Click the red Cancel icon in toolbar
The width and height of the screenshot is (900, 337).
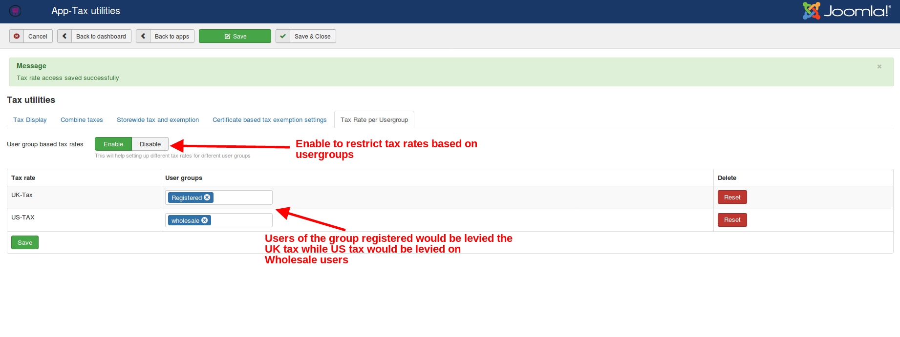click(x=17, y=36)
